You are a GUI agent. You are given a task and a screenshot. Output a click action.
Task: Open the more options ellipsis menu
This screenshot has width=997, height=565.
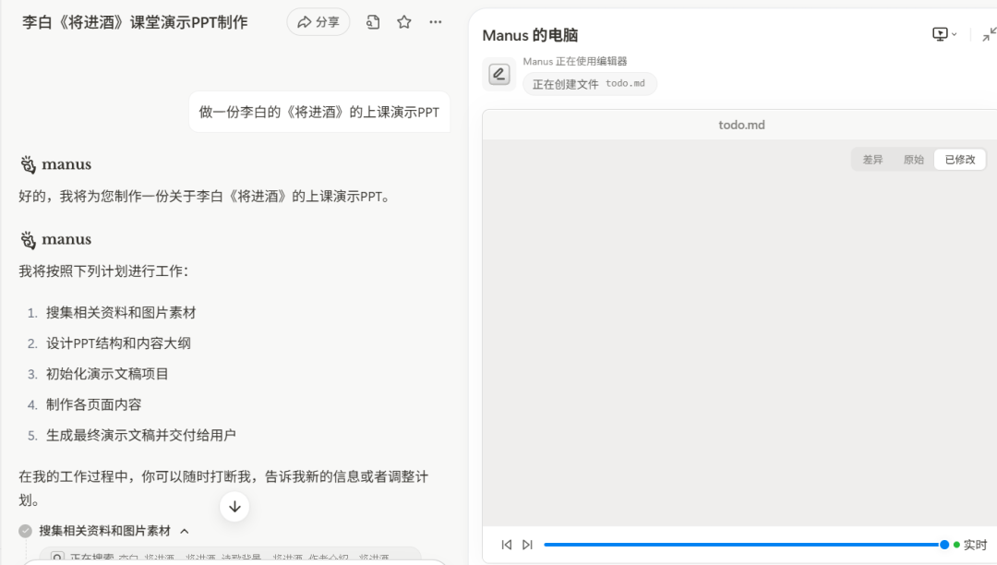435,21
